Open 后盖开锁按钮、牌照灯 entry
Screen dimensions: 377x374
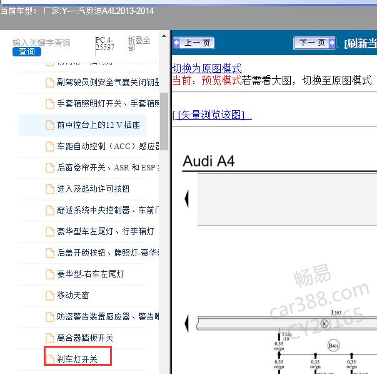click(x=108, y=253)
